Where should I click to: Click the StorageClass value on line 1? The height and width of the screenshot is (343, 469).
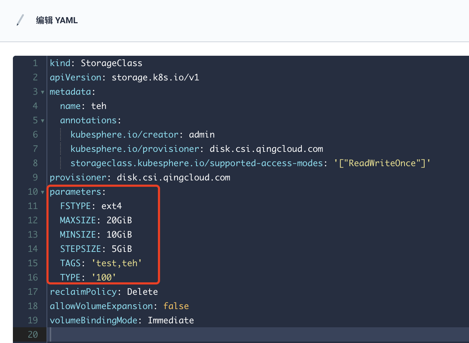111,63
